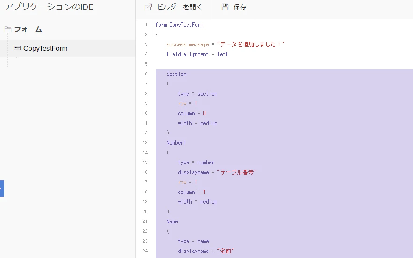Click the "Section" field name
Viewport: 413px width, 258px height.
click(176, 74)
